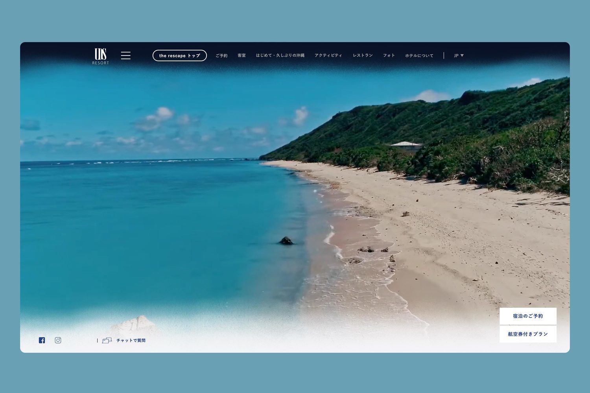Image resolution: width=590 pixels, height=393 pixels.
Task: Open the ホテルについて menu item
Action: [x=419, y=55]
